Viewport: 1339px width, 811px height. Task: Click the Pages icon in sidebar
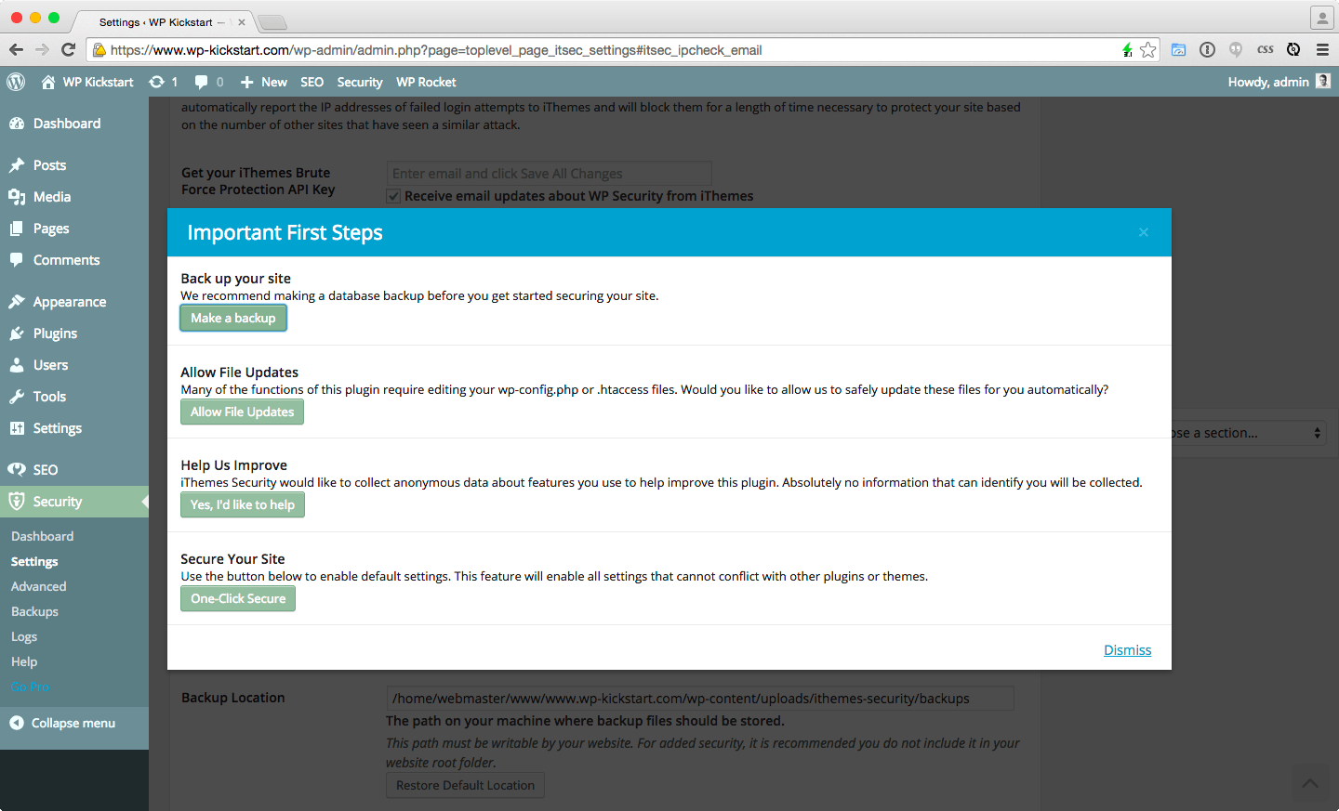click(x=17, y=229)
